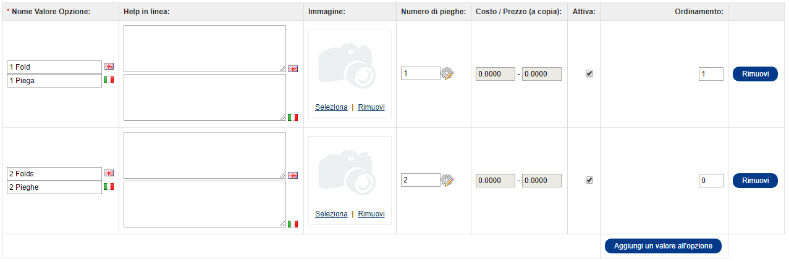
Task: Click the Italian flag next to '1 Piega'
Action: [109, 80]
